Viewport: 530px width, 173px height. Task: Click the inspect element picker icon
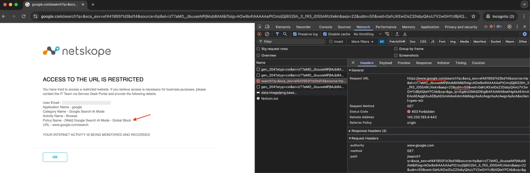tap(259, 27)
